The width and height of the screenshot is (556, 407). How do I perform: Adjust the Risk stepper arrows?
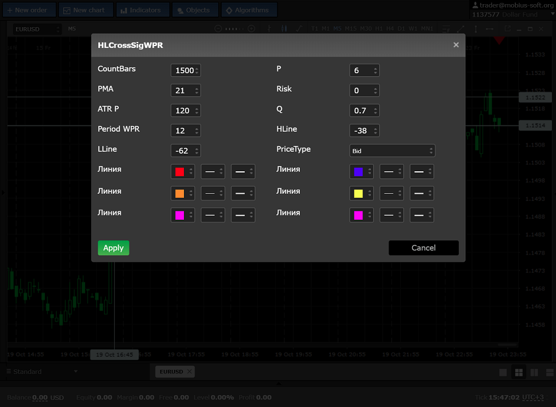click(376, 91)
